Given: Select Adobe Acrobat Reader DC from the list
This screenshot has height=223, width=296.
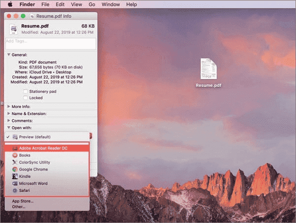Looking at the screenshot, I should coord(47,148).
